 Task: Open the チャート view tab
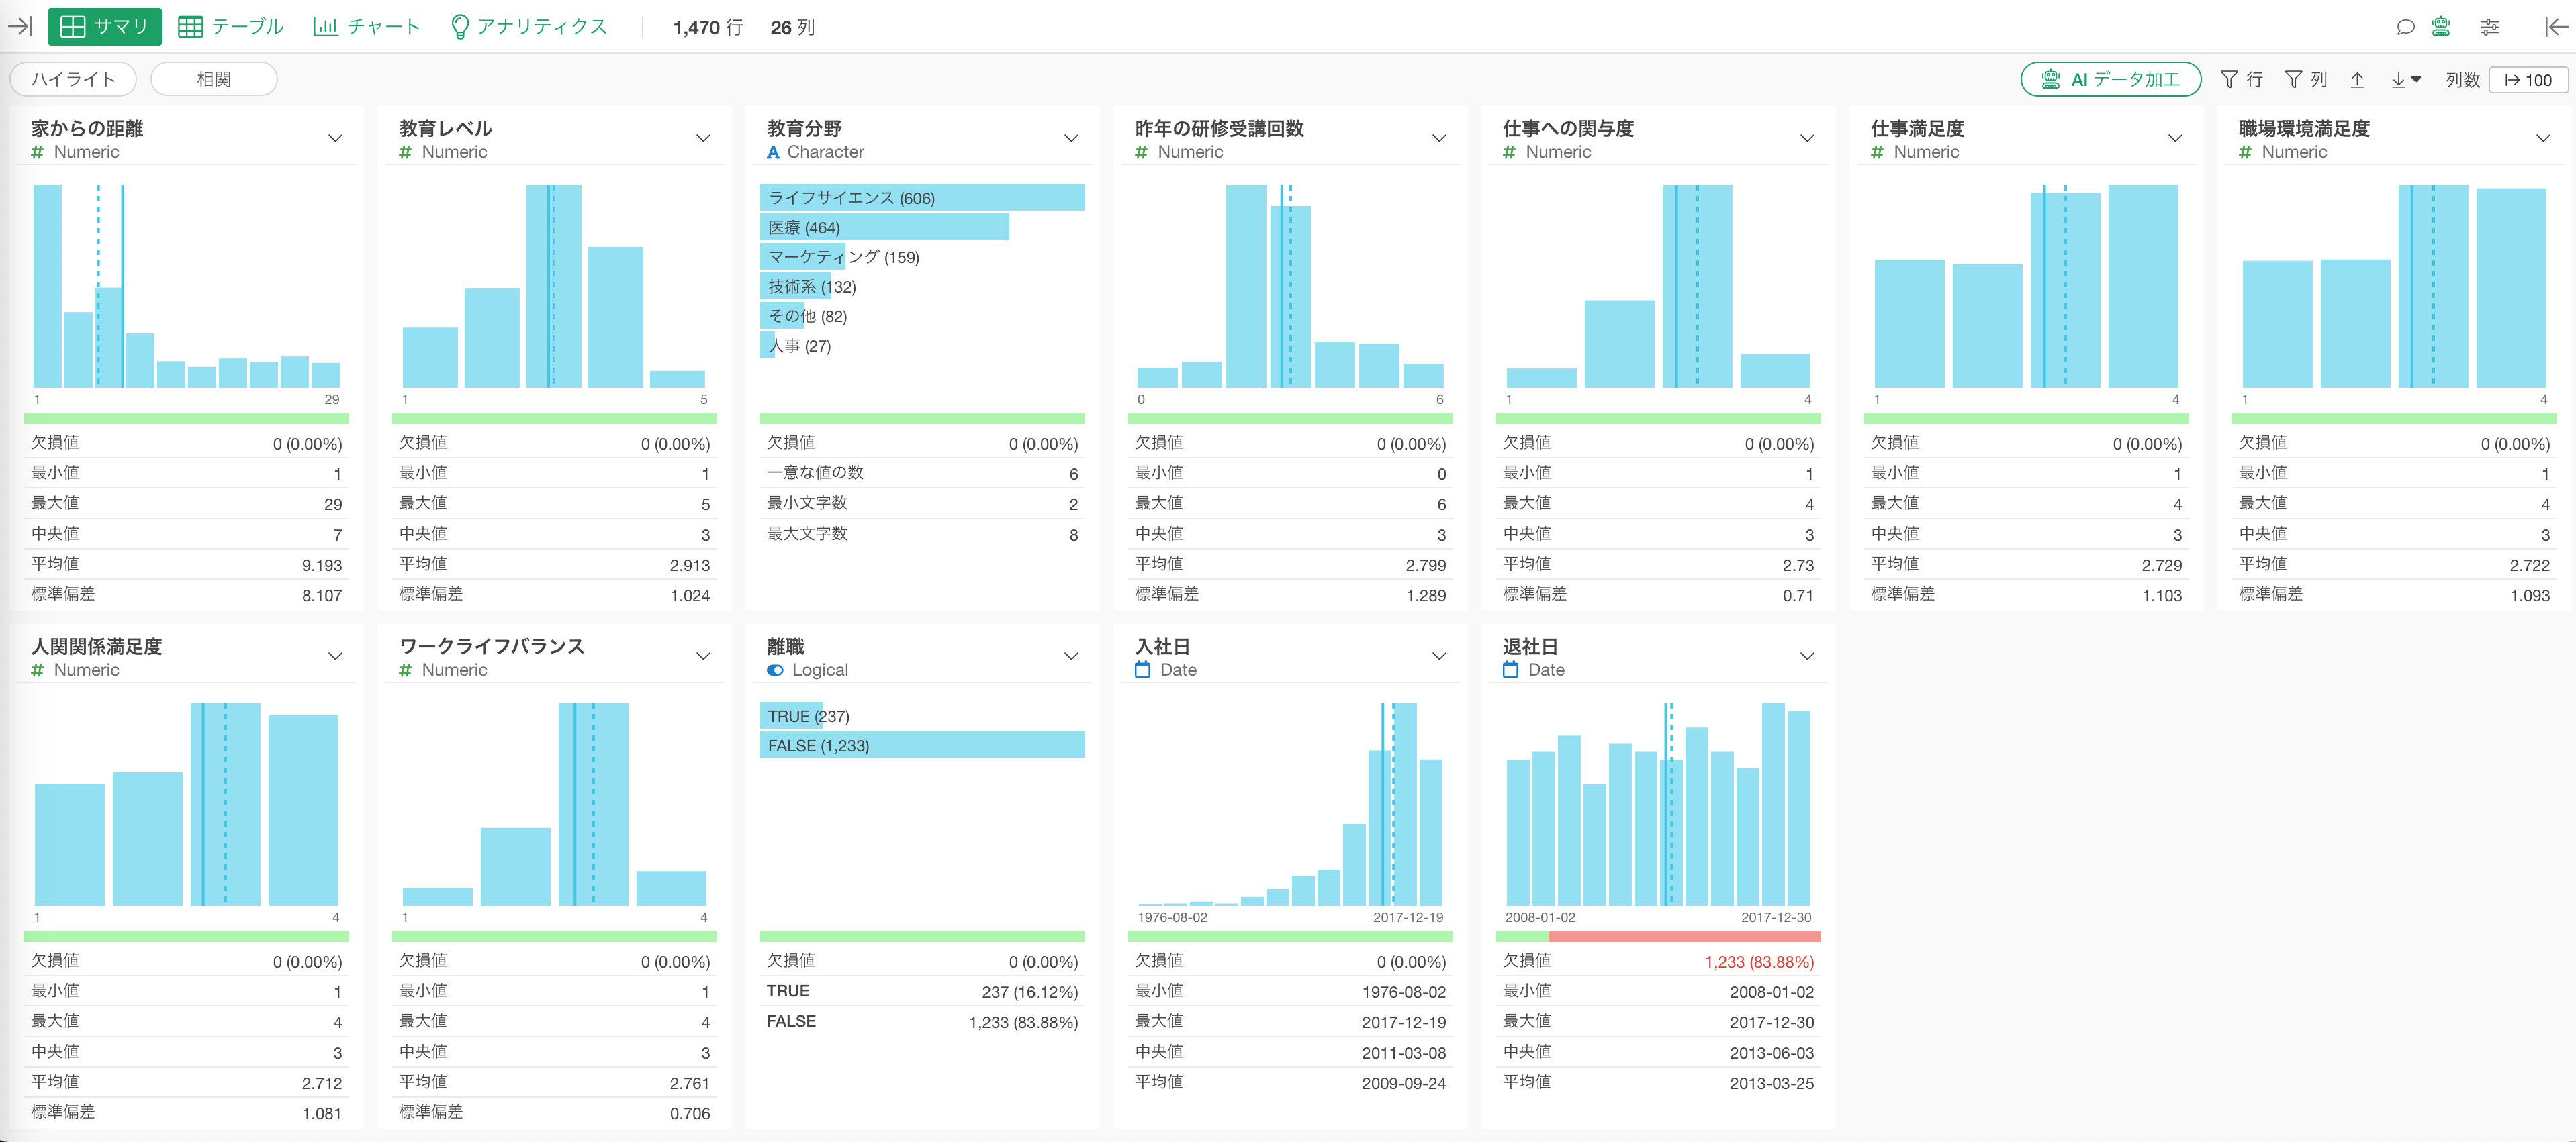(367, 27)
